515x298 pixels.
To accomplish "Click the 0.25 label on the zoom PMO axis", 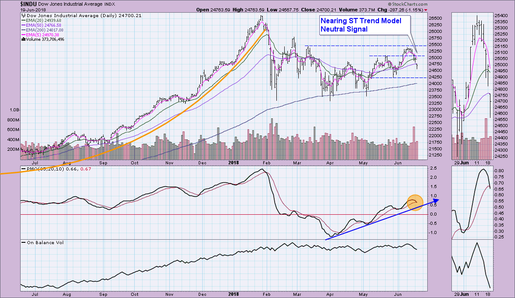I will [x=499, y=237].
